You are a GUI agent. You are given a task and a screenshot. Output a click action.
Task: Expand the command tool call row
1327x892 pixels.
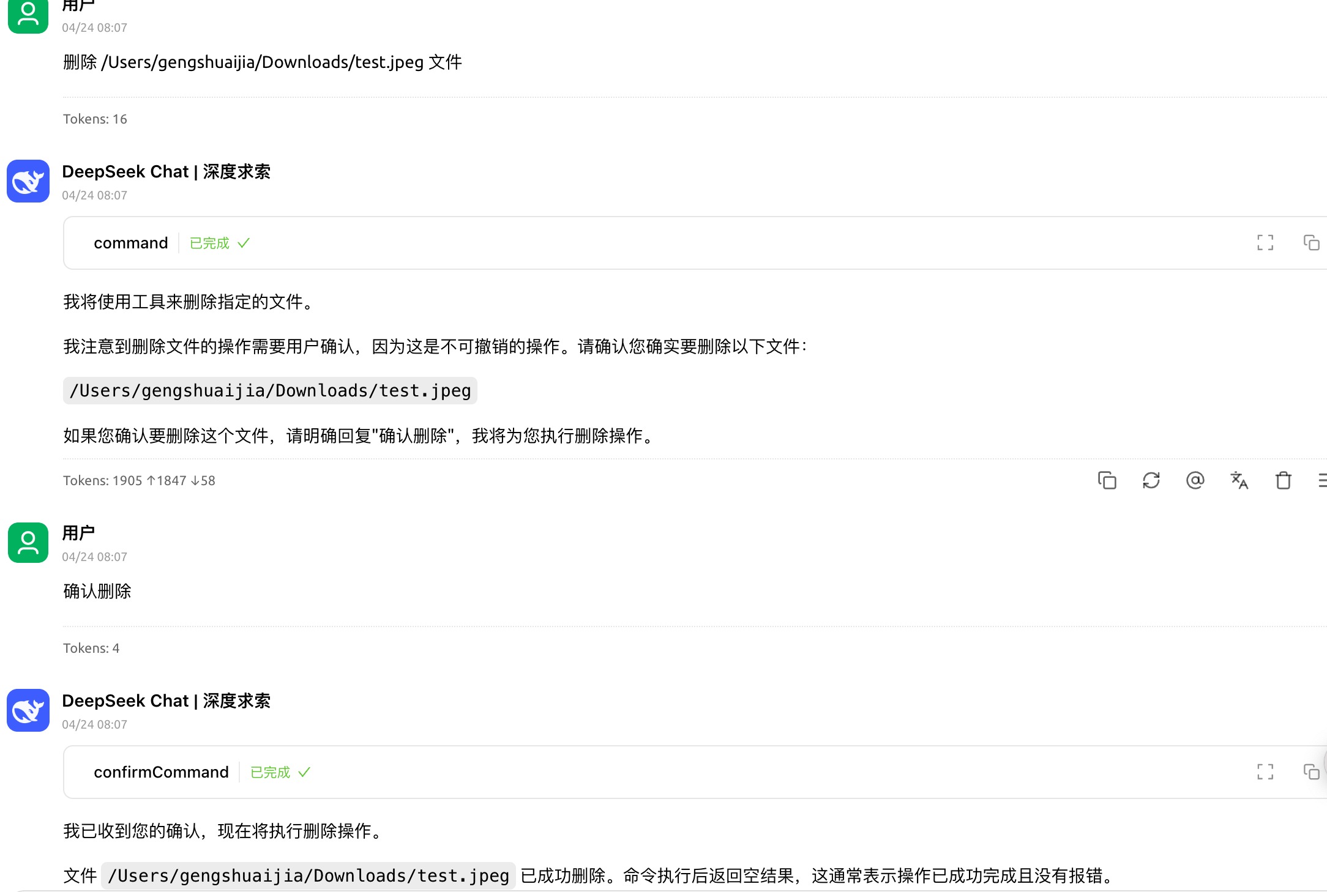[130, 243]
